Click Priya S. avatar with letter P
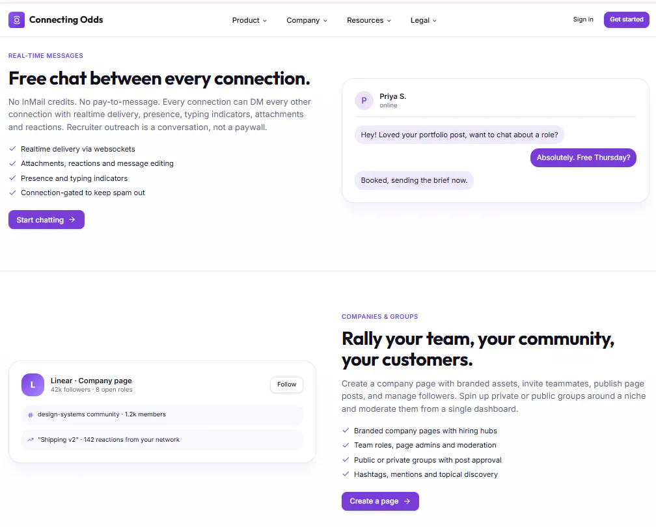 364,100
